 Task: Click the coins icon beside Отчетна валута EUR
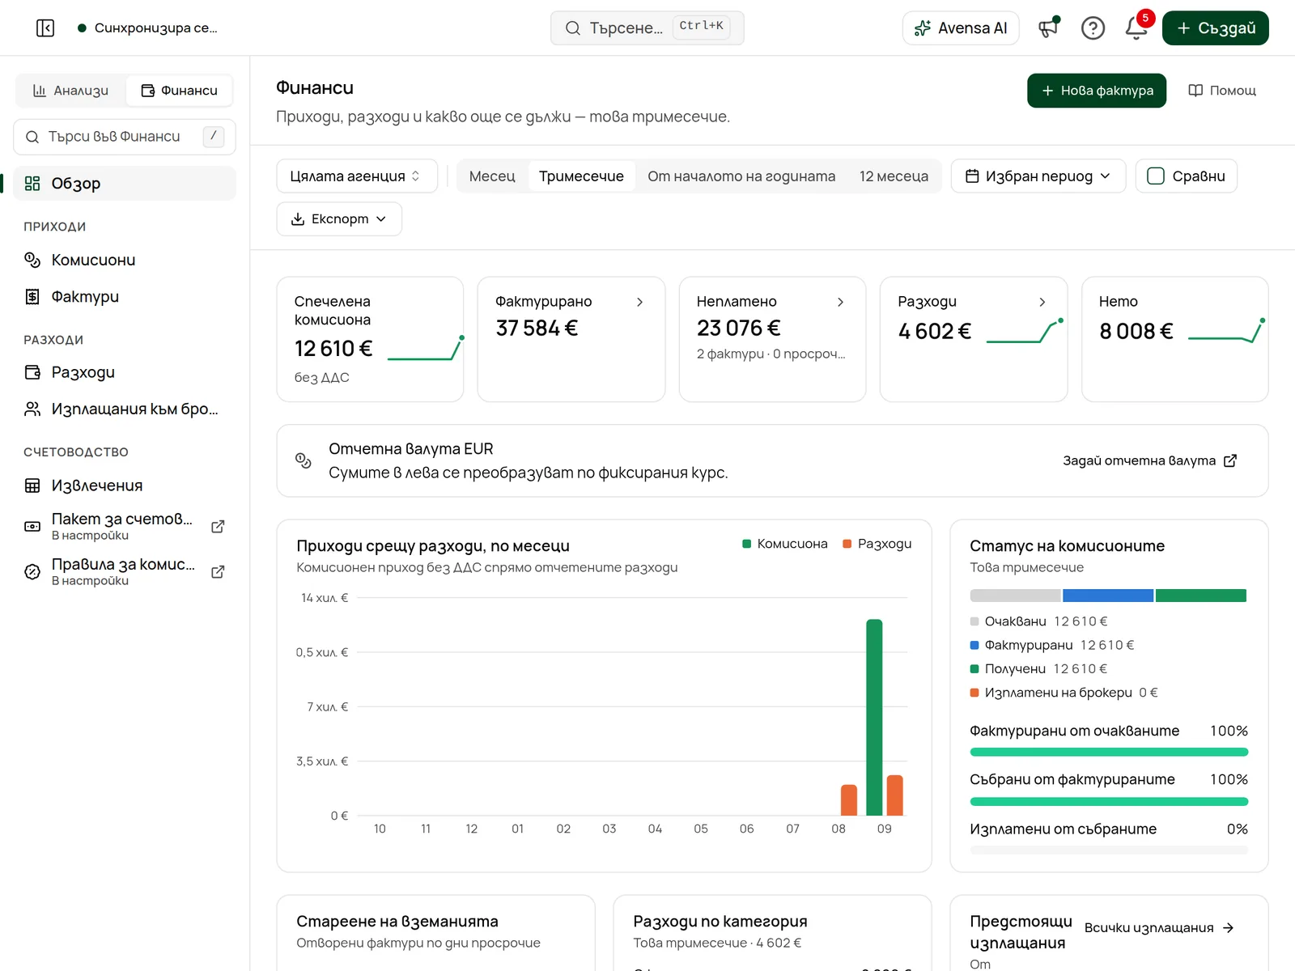tap(304, 460)
